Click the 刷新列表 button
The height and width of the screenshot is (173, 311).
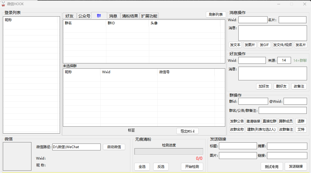[x=216, y=15]
